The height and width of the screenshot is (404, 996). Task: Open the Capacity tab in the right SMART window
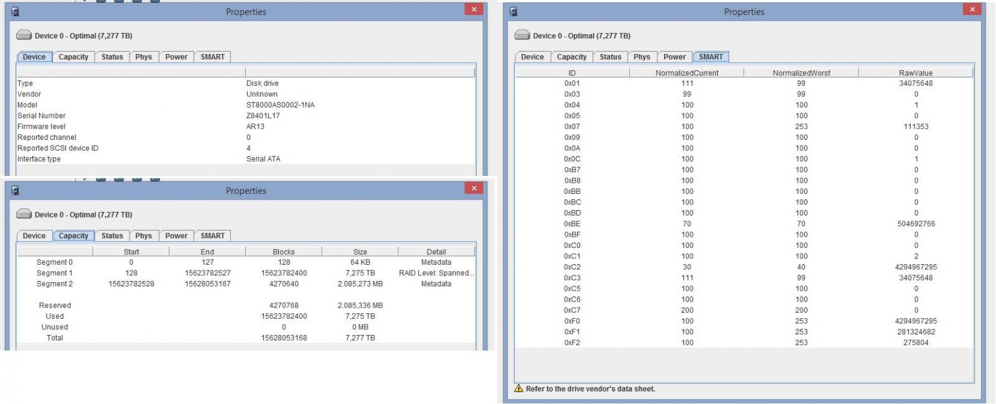coord(571,57)
